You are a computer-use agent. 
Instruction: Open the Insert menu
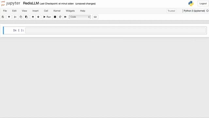36,11
